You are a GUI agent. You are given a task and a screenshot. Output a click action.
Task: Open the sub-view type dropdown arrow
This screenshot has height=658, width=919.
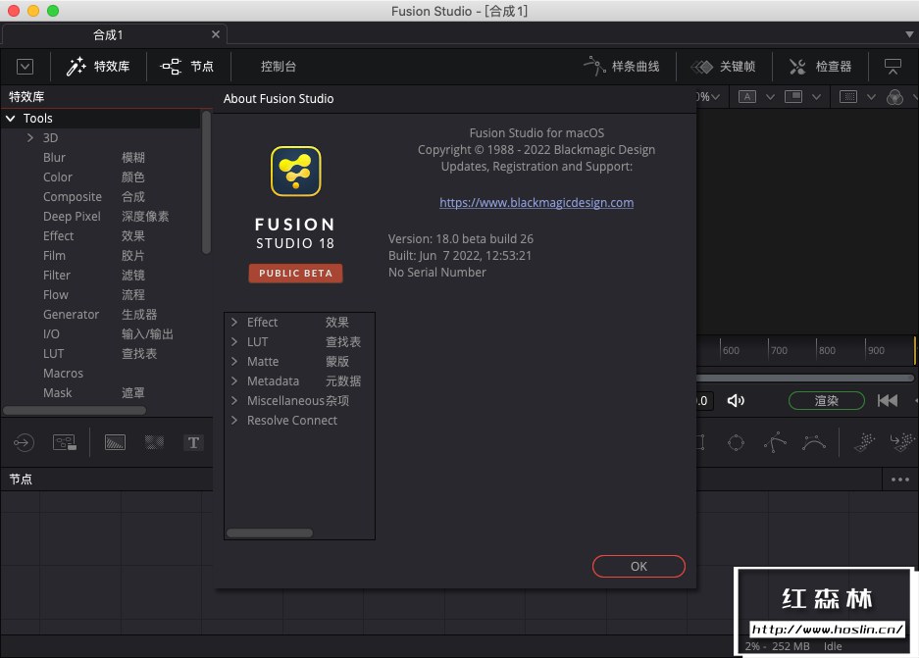pos(816,97)
